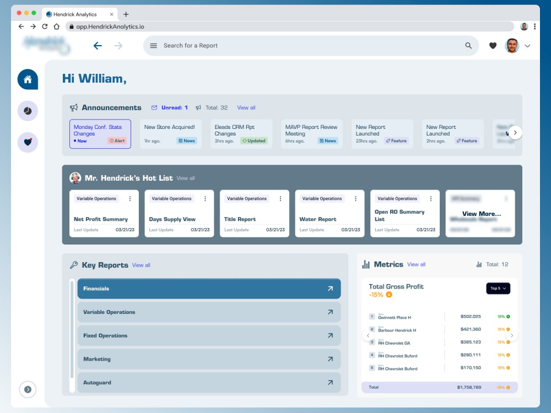Click the browser profile avatar icon
This screenshot has width=551, height=413.
pyautogui.click(x=524, y=26)
